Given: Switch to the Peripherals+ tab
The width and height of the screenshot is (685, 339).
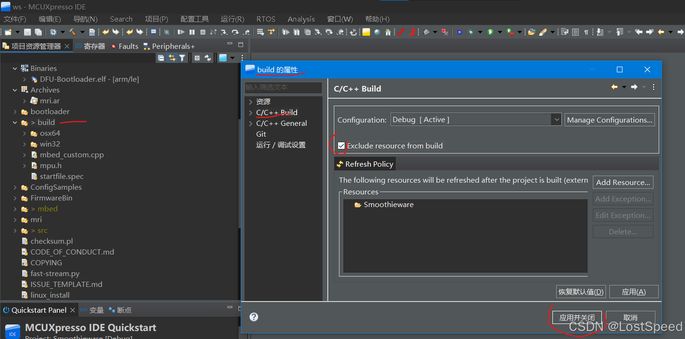Looking at the screenshot, I should tap(169, 46).
